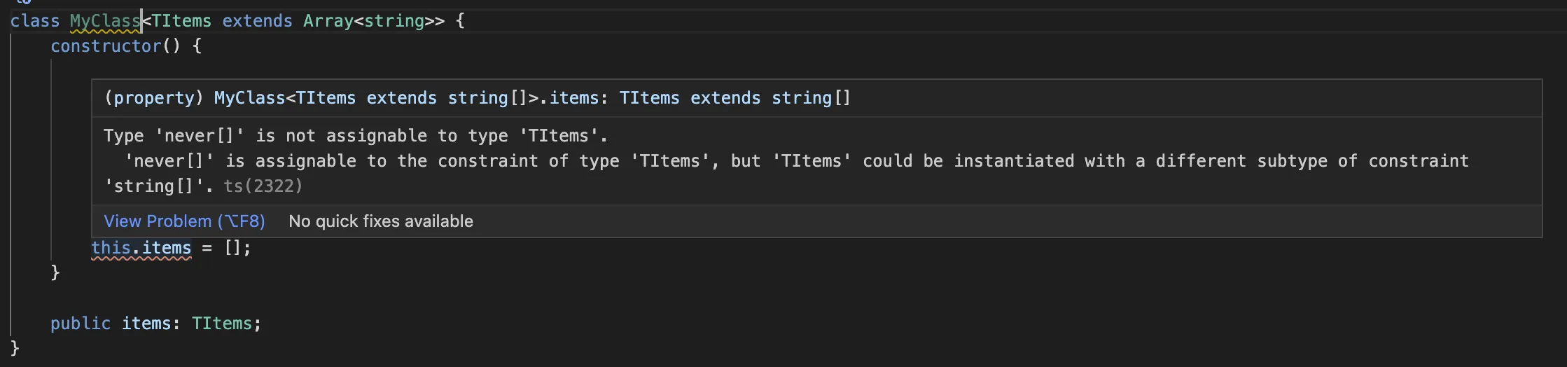
Task: Click the 'class' keyword on first line
Action: 34,21
